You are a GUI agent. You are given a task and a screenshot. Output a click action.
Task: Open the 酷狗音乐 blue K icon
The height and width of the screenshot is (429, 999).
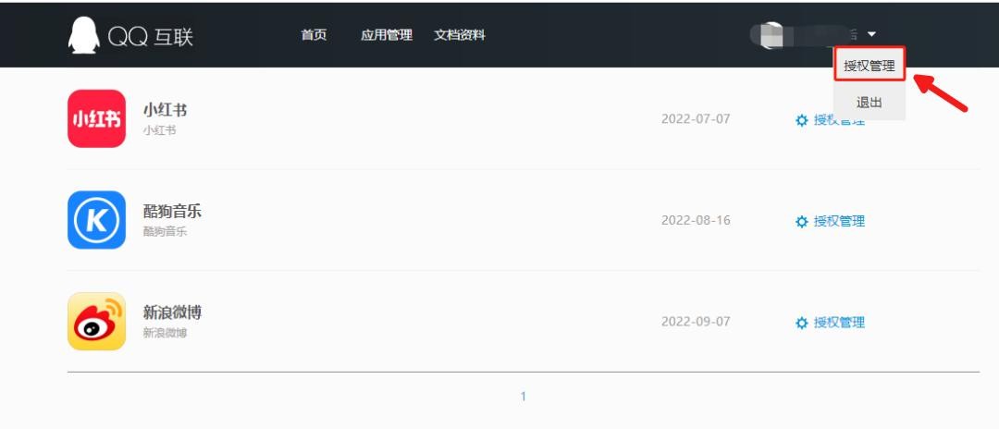tap(96, 220)
